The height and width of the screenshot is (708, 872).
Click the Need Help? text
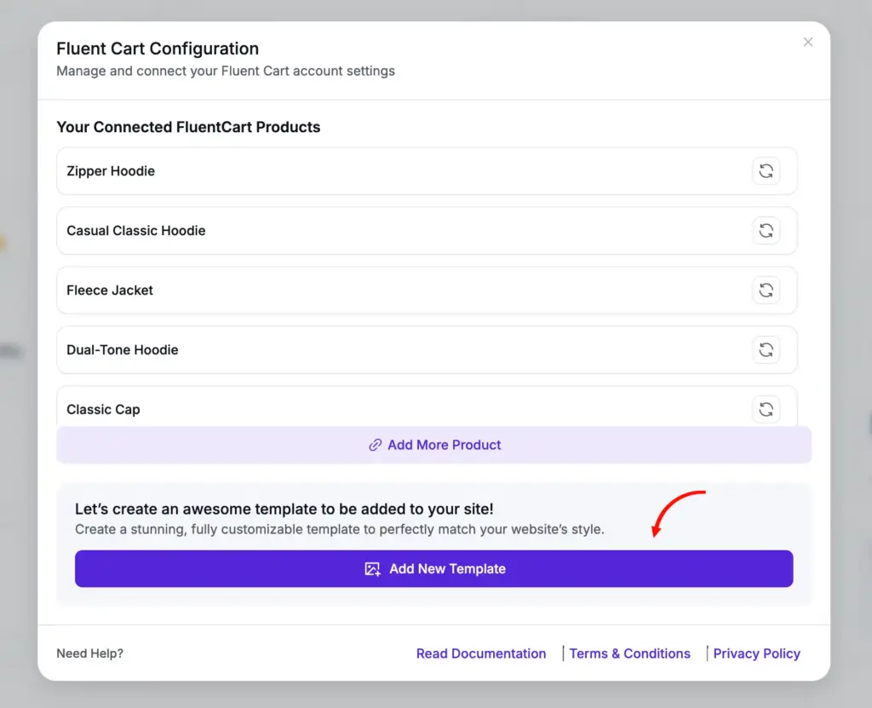(89, 653)
